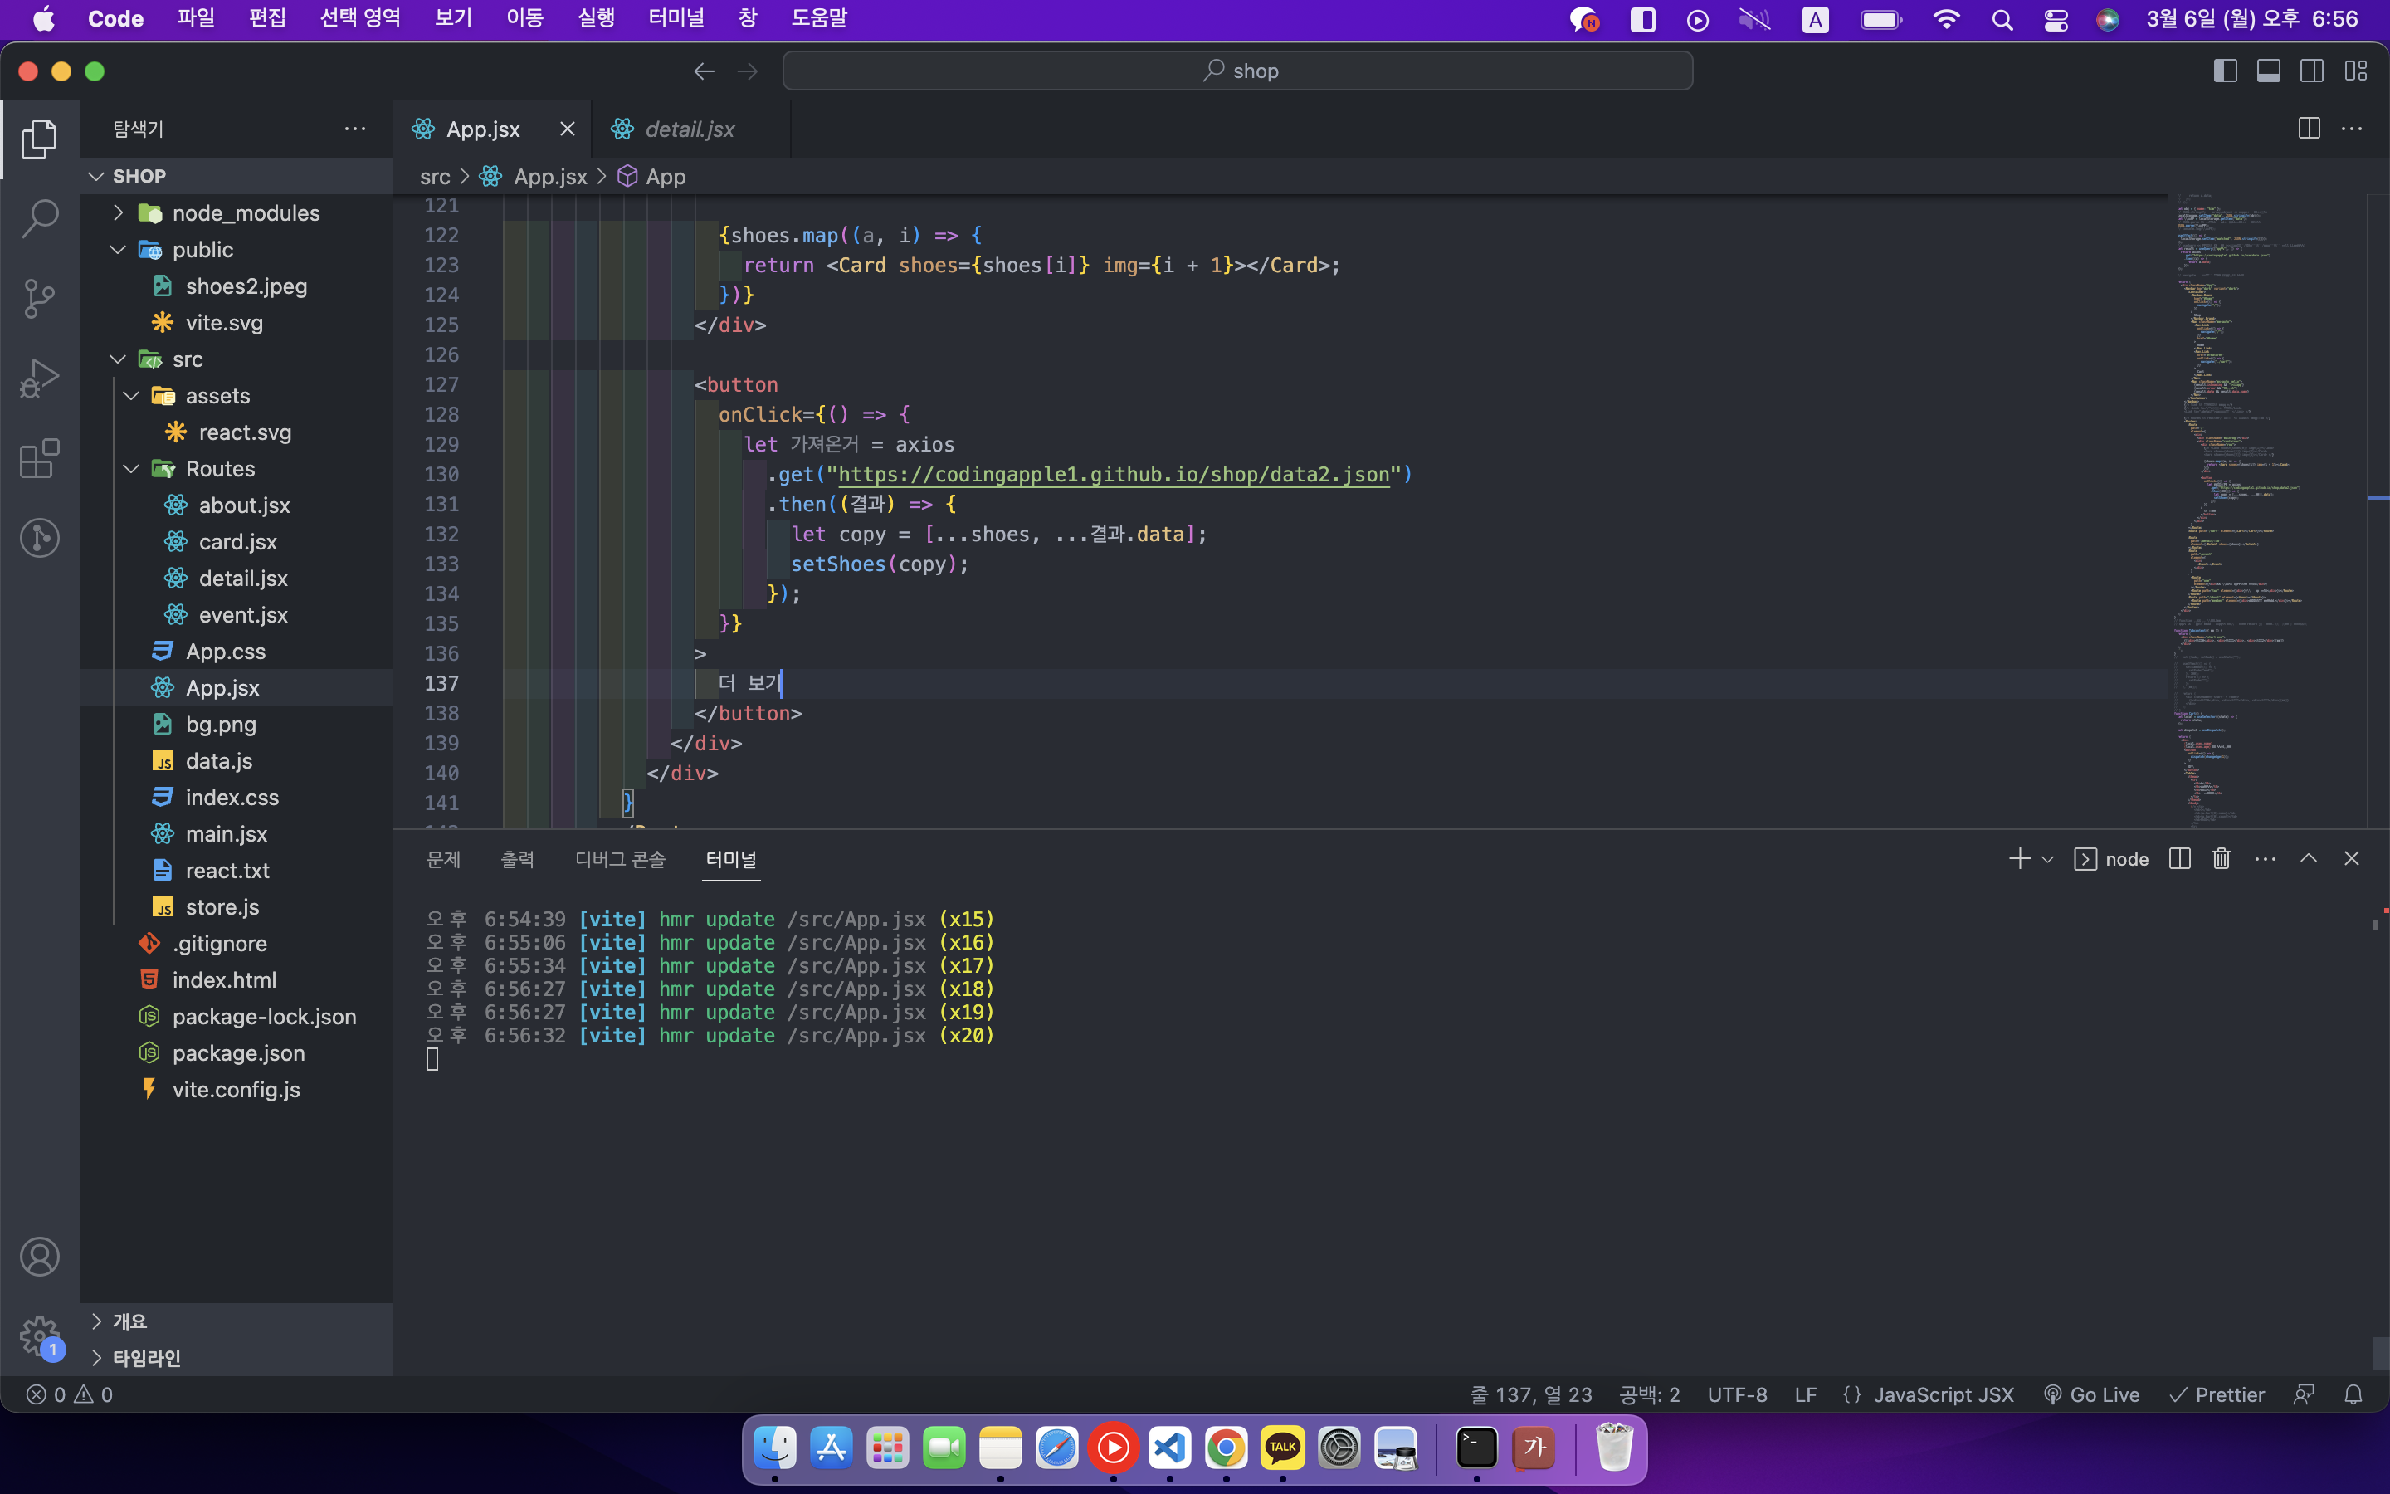This screenshot has height=1494, width=2390.
Task: Expand the 개요 outline section
Action: [x=237, y=1321]
